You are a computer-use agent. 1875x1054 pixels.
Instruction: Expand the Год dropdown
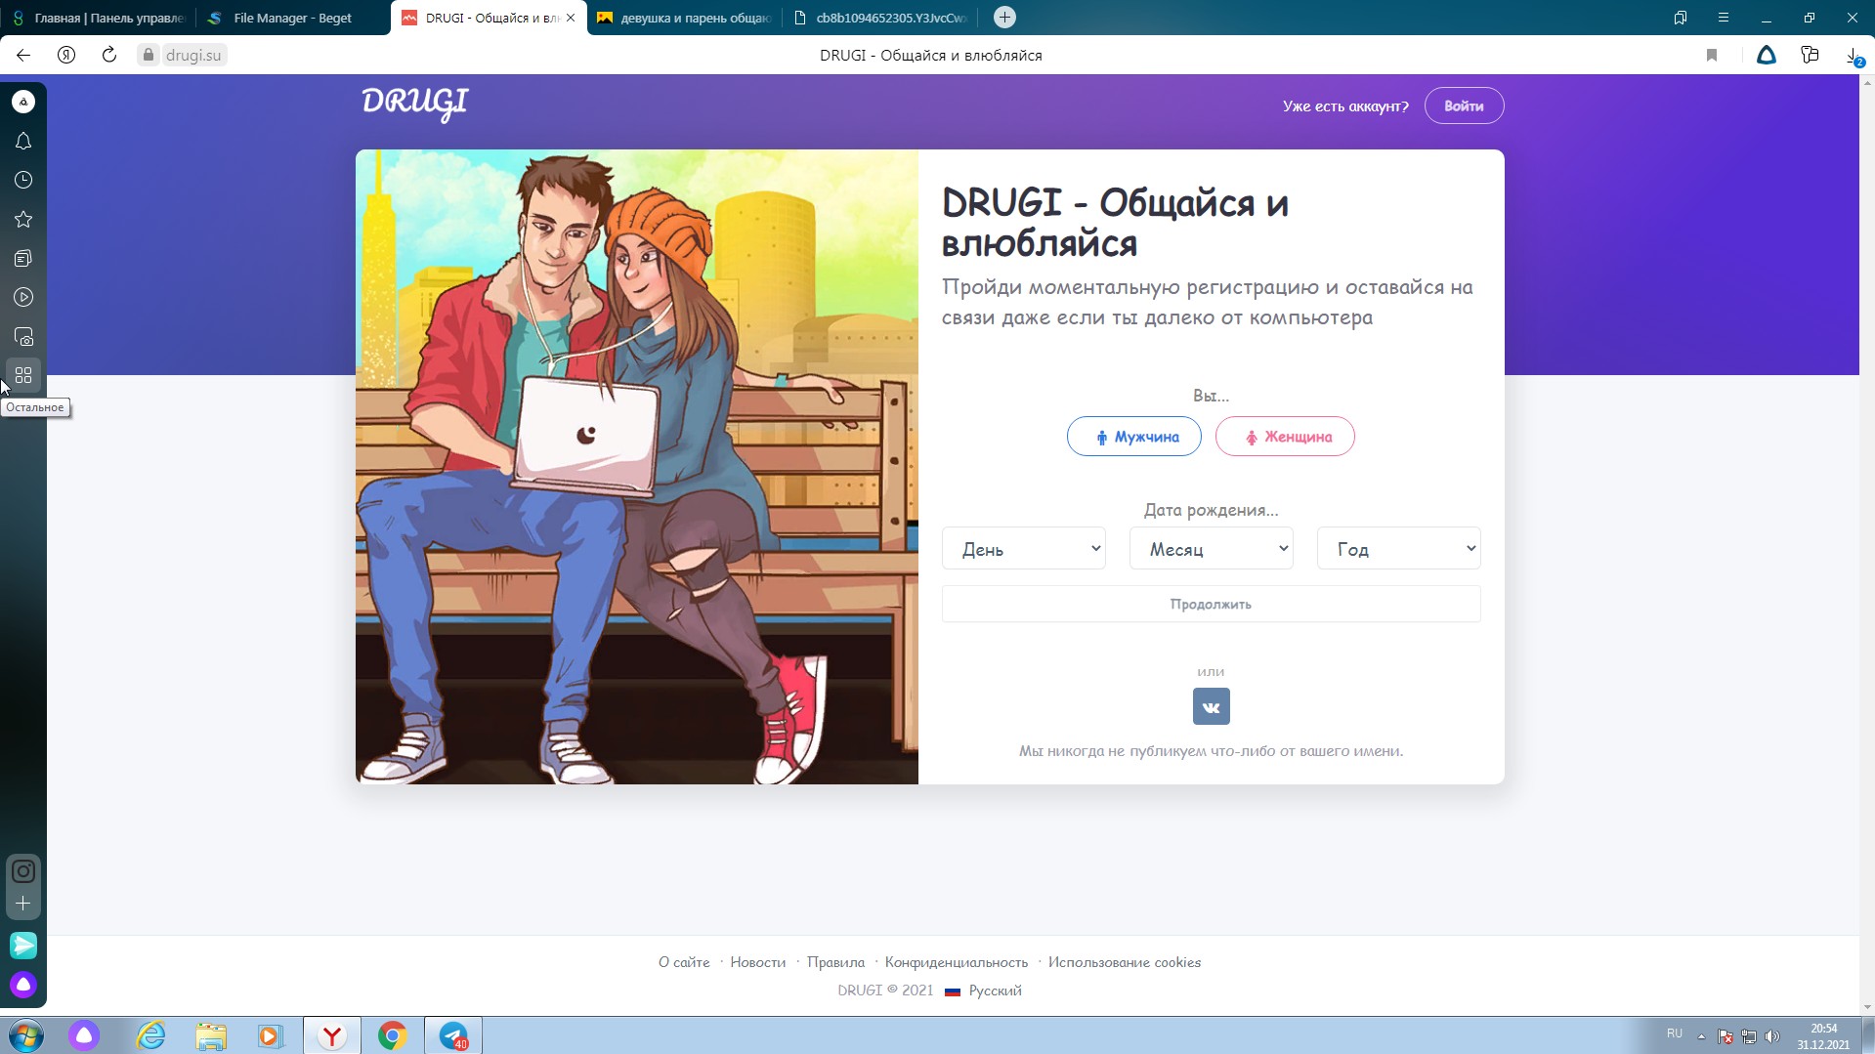point(1398,549)
